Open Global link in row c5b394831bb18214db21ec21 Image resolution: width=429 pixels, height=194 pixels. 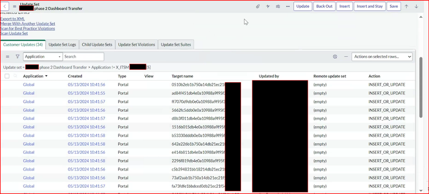click(29, 169)
